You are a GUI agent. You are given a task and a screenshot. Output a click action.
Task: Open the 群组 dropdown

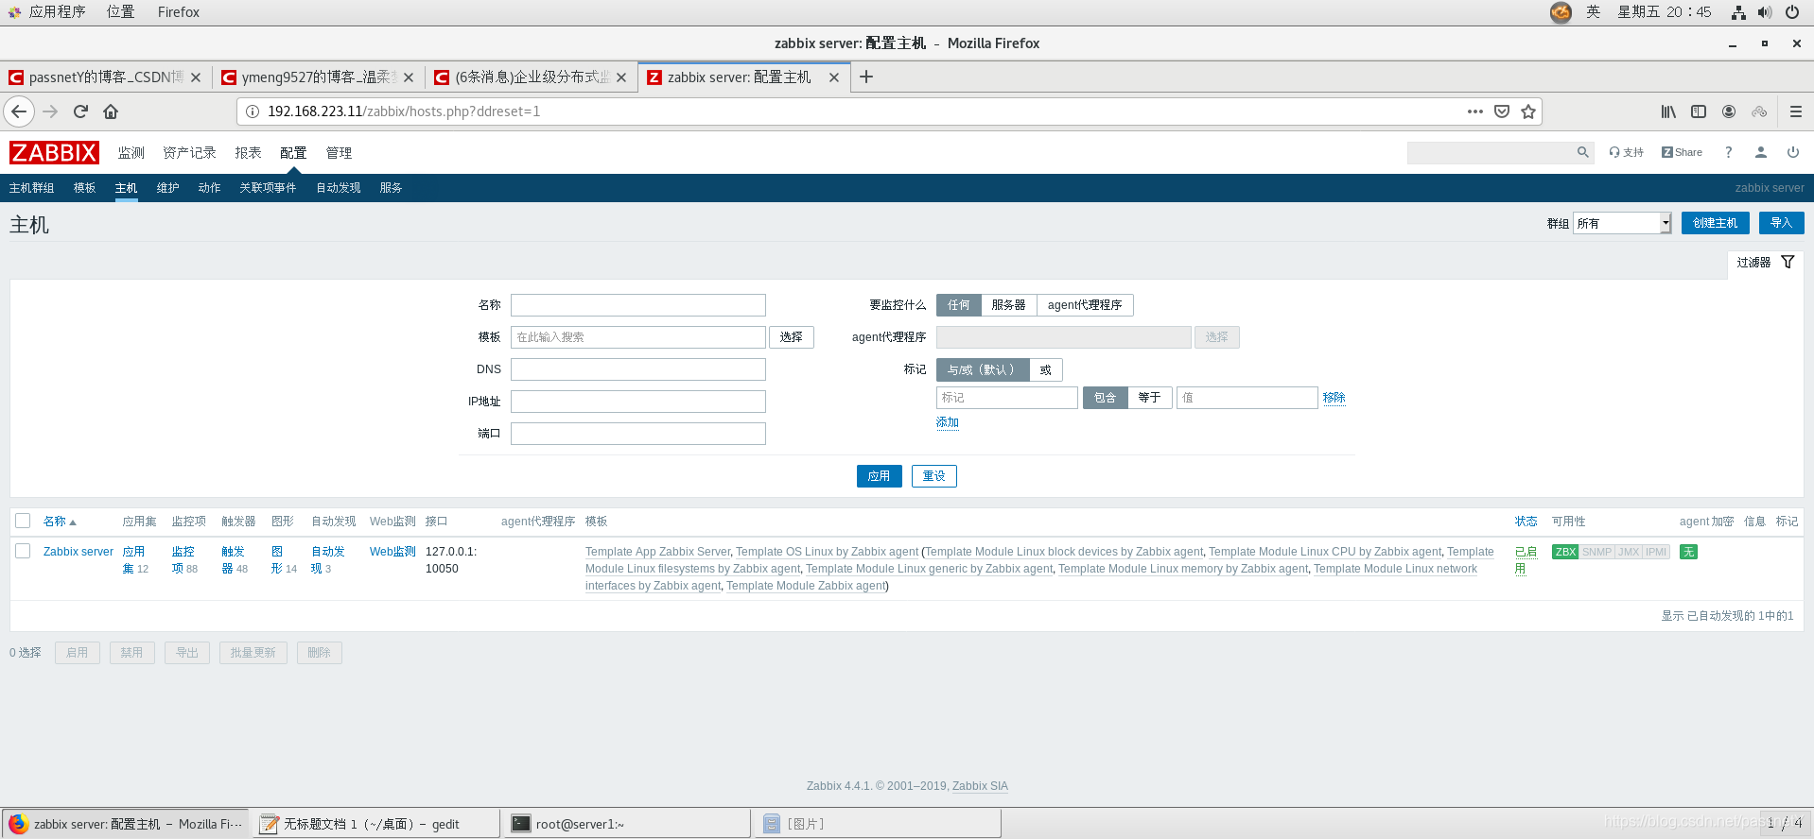coord(1622,223)
